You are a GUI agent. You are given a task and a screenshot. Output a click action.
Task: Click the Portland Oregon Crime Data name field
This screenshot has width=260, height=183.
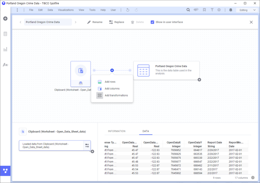(47, 22)
